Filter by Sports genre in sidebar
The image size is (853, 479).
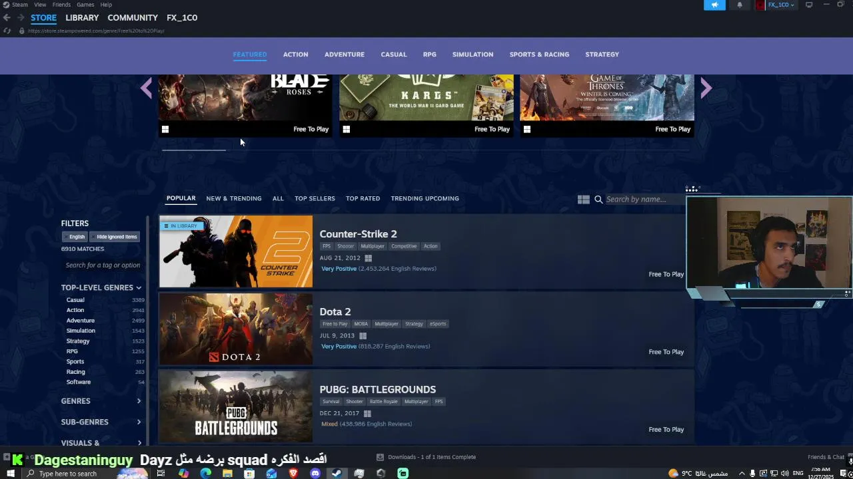pyautogui.click(x=75, y=362)
